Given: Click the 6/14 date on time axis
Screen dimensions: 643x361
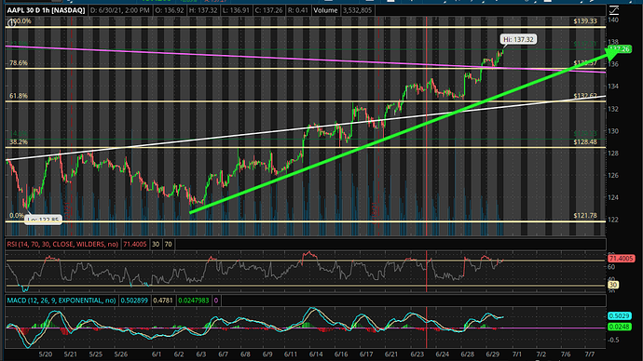Looking at the screenshot, I should pos(315,354).
